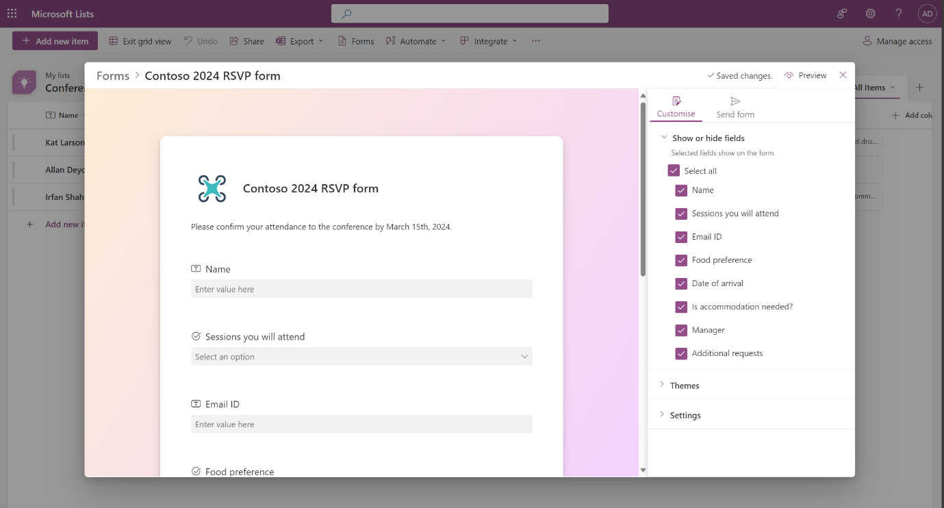Image resolution: width=944 pixels, height=508 pixels.
Task: Open the Microsoft 365 app launcher
Action: (12, 13)
